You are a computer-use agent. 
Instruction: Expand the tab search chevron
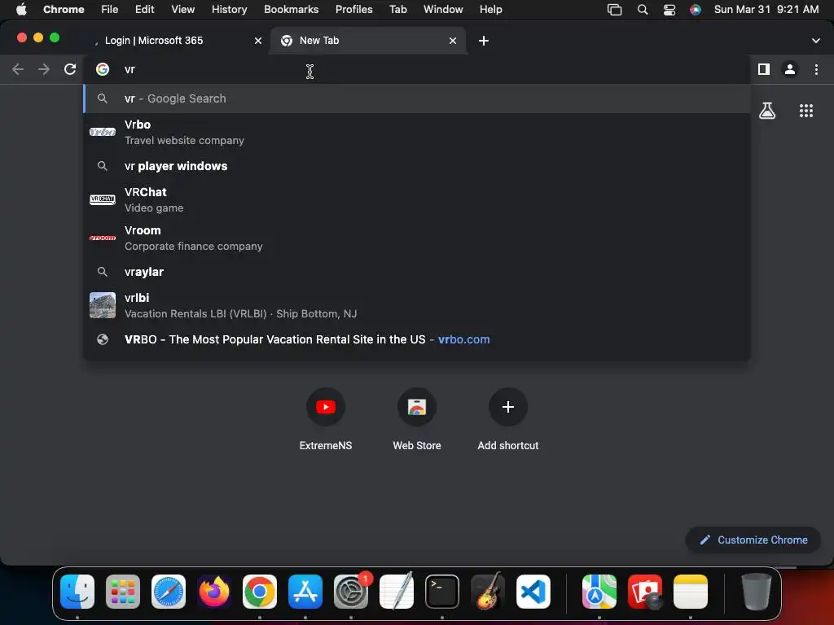[x=816, y=41]
